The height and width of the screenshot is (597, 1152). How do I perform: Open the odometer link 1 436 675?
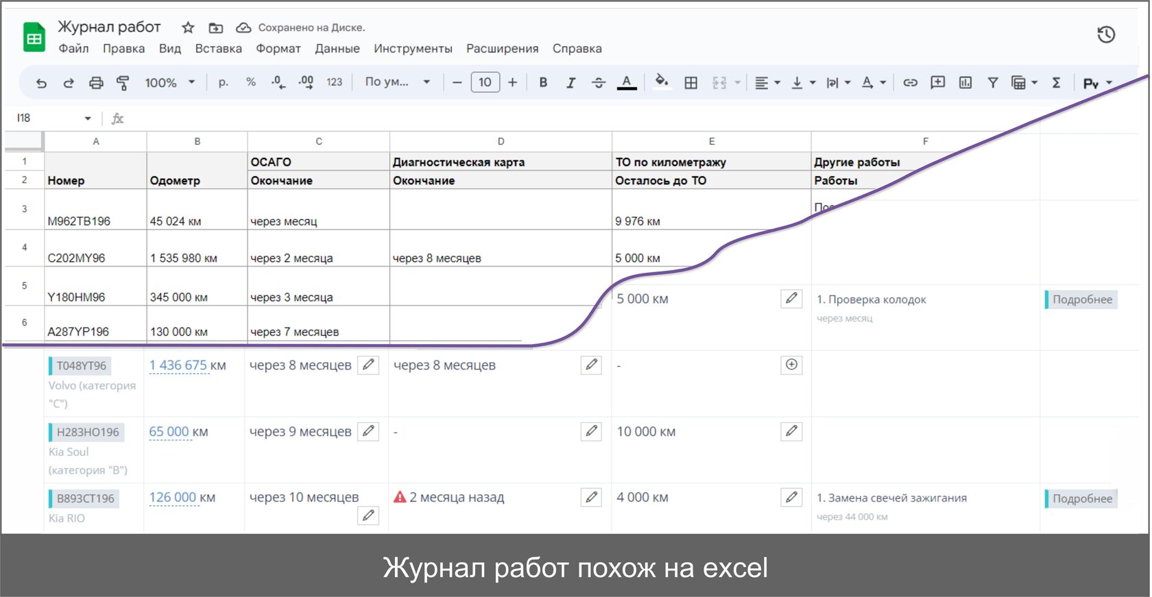(x=178, y=365)
